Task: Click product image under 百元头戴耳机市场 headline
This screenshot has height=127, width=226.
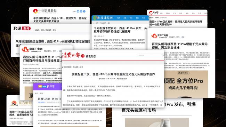Action: pos(157,122)
